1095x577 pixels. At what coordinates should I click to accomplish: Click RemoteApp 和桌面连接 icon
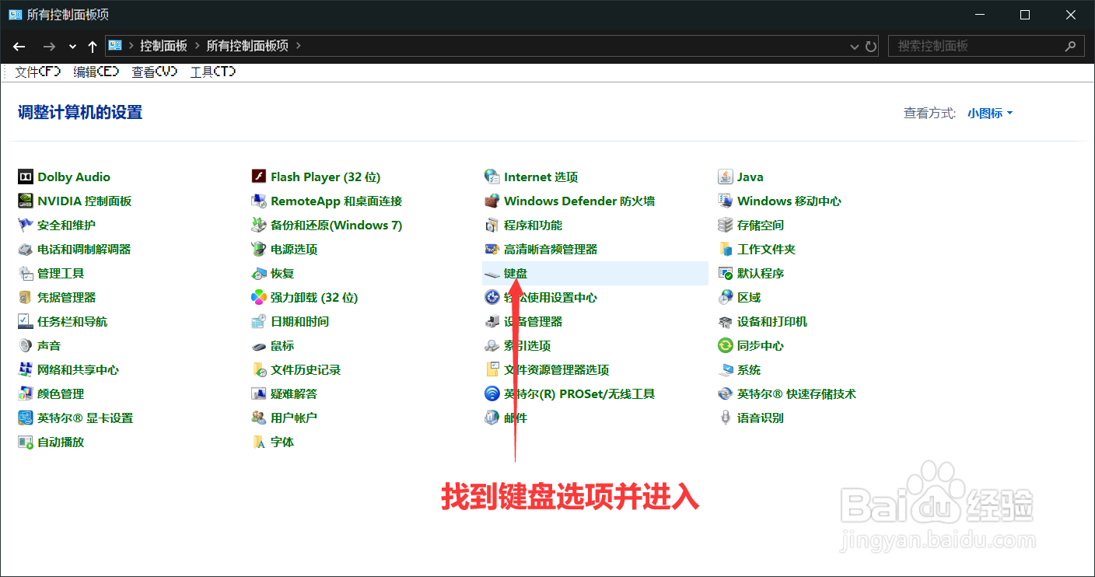[x=259, y=201]
